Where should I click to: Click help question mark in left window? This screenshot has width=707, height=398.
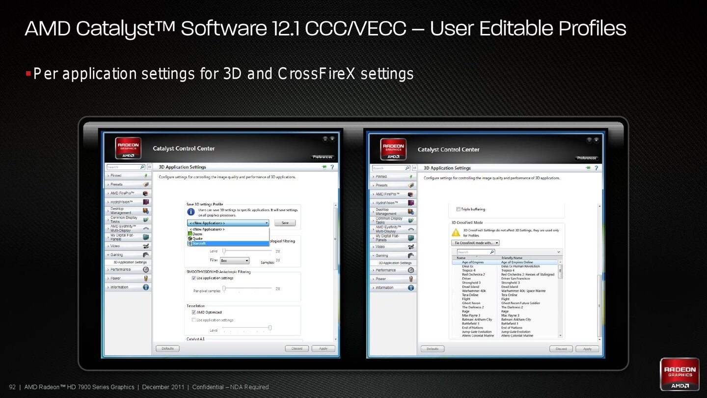tap(332, 167)
